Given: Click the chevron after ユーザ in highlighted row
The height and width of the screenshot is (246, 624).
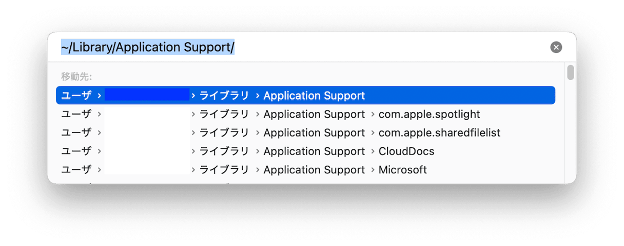Looking at the screenshot, I should click(x=99, y=96).
